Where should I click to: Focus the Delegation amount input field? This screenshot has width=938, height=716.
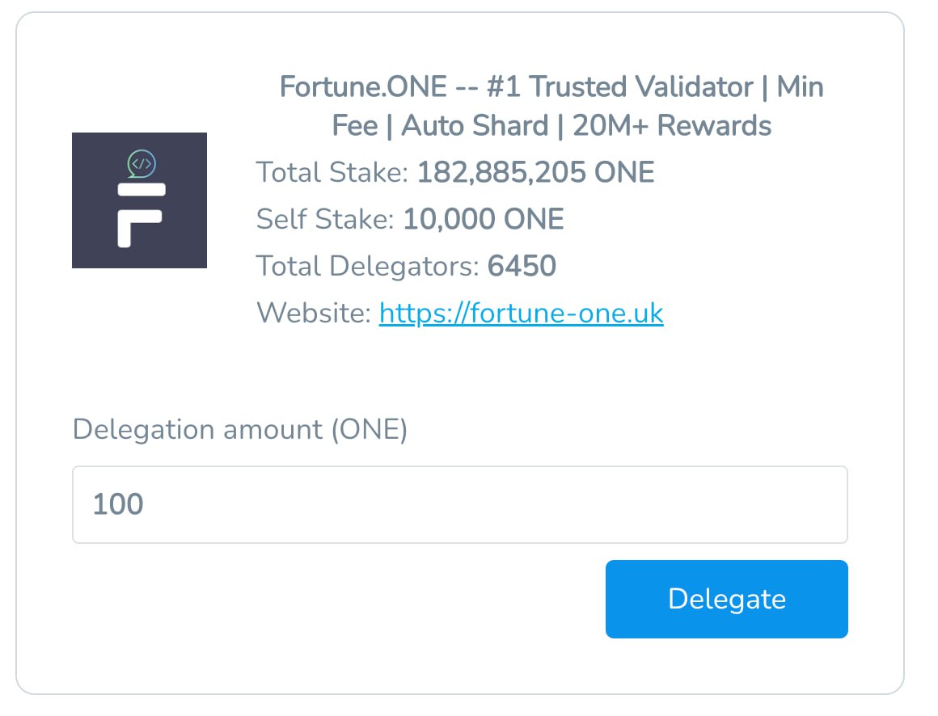tap(460, 504)
